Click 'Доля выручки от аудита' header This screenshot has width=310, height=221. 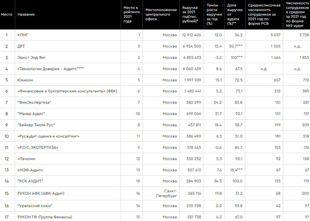click(235, 15)
